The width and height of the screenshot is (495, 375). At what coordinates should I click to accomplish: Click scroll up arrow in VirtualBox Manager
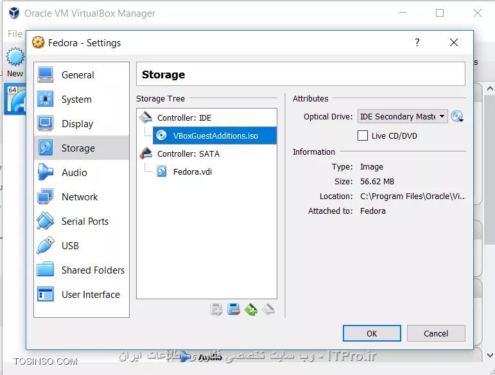(x=490, y=89)
